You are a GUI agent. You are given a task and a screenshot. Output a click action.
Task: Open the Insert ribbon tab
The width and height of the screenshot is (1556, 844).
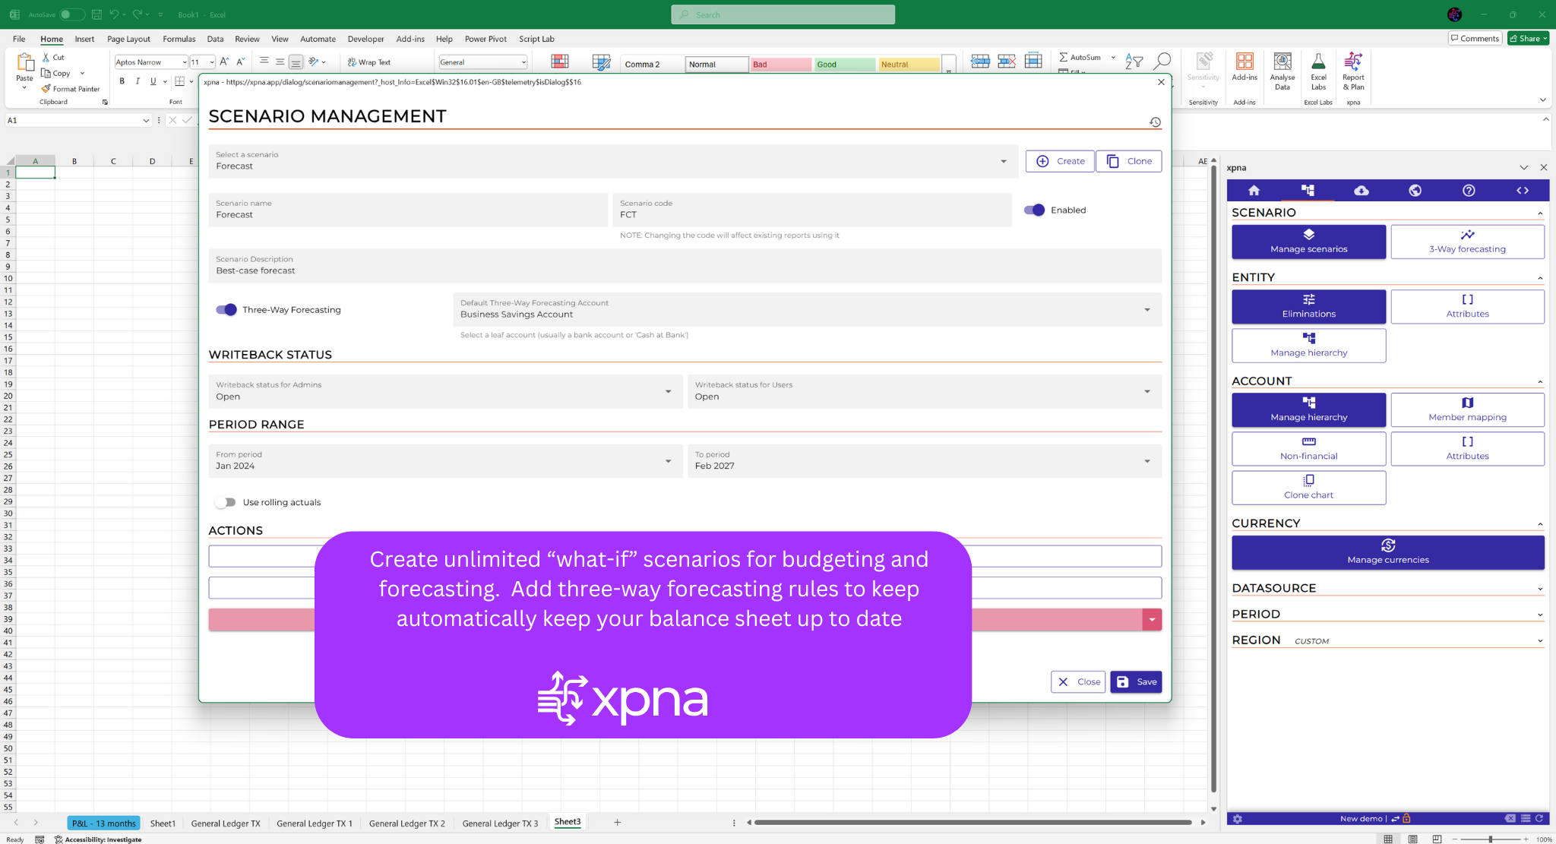(84, 39)
